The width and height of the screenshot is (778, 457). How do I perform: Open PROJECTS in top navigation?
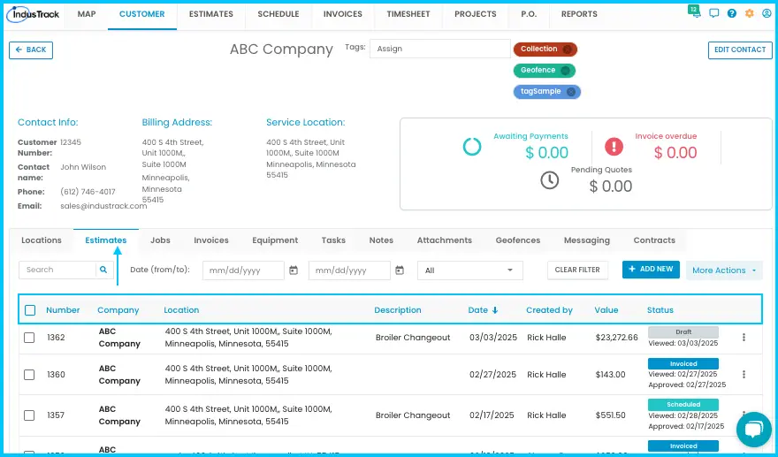pos(476,14)
